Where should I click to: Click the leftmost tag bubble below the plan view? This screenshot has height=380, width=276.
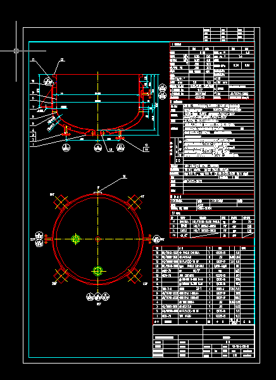tap(90, 296)
